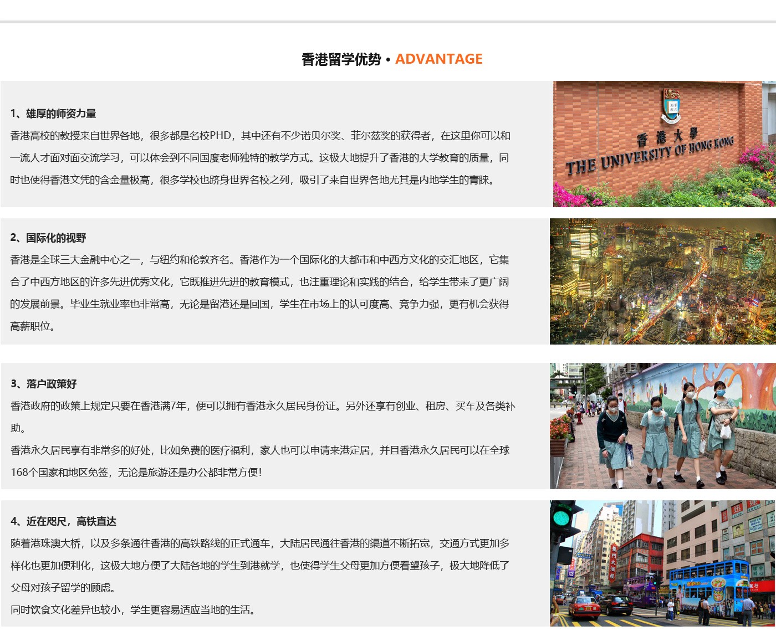The height and width of the screenshot is (636, 776).
Task: Click the text 父母对孩子留学的顾虑。
Action: [x=63, y=588]
